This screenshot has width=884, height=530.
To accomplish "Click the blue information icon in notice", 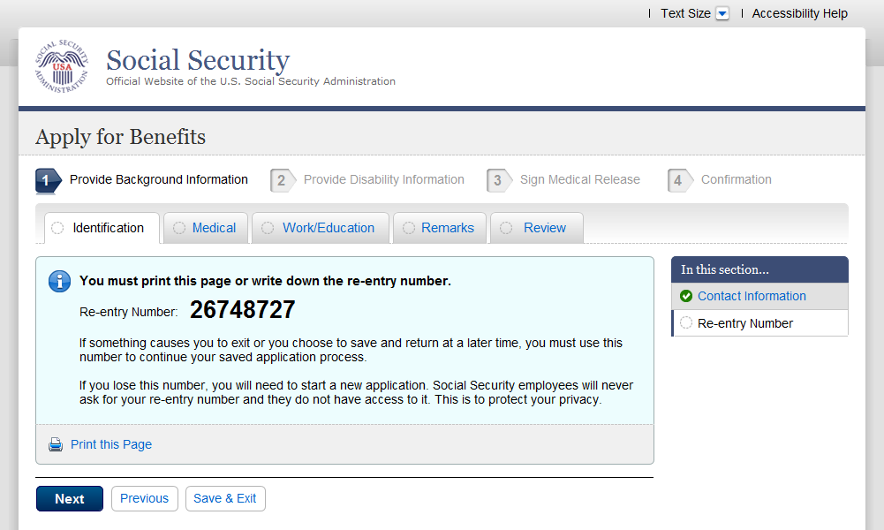I will [59, 281].
